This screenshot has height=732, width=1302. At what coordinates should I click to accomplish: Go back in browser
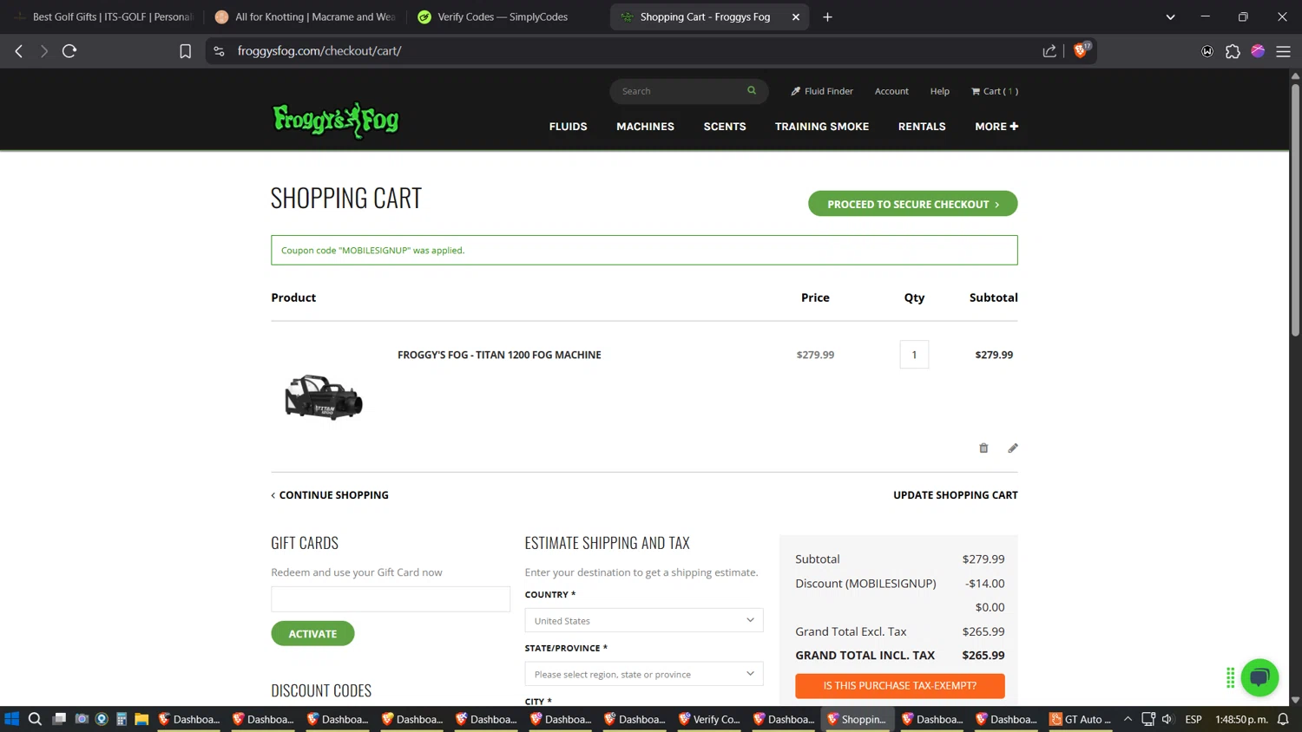tap(18, 51)
